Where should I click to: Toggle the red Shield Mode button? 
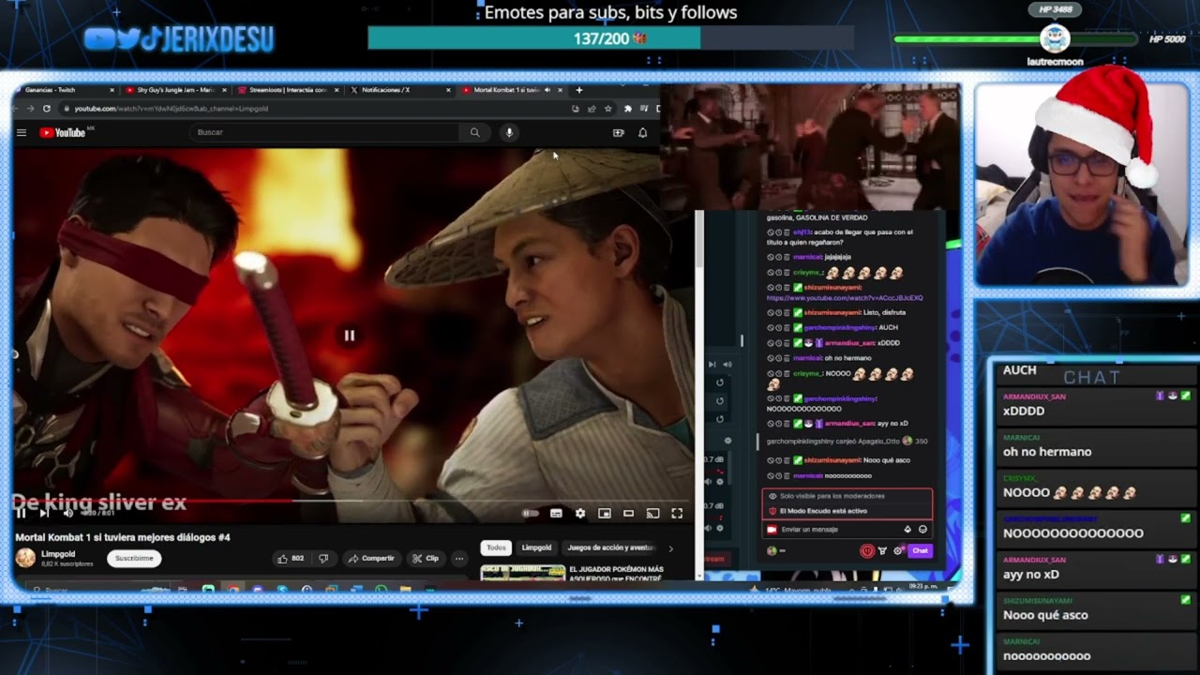867,550
